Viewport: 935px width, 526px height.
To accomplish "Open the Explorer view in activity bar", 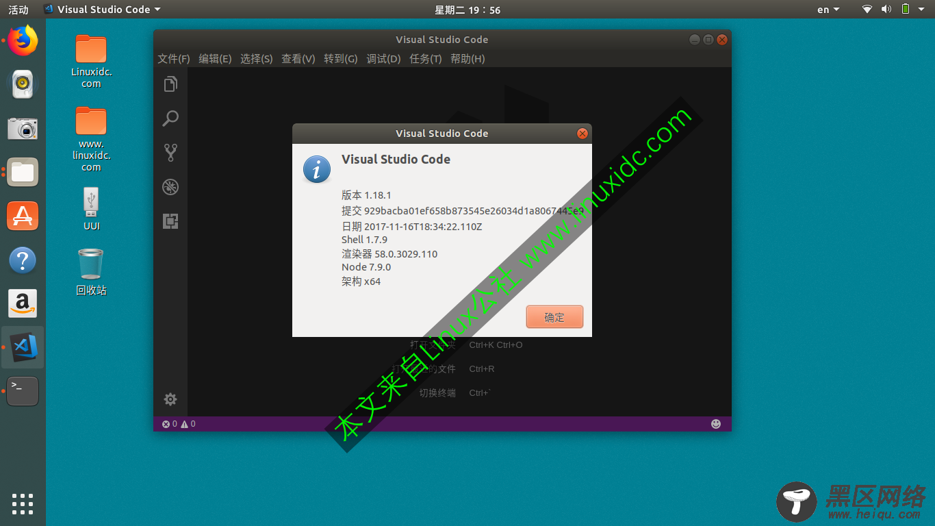I will coord(170,84).
